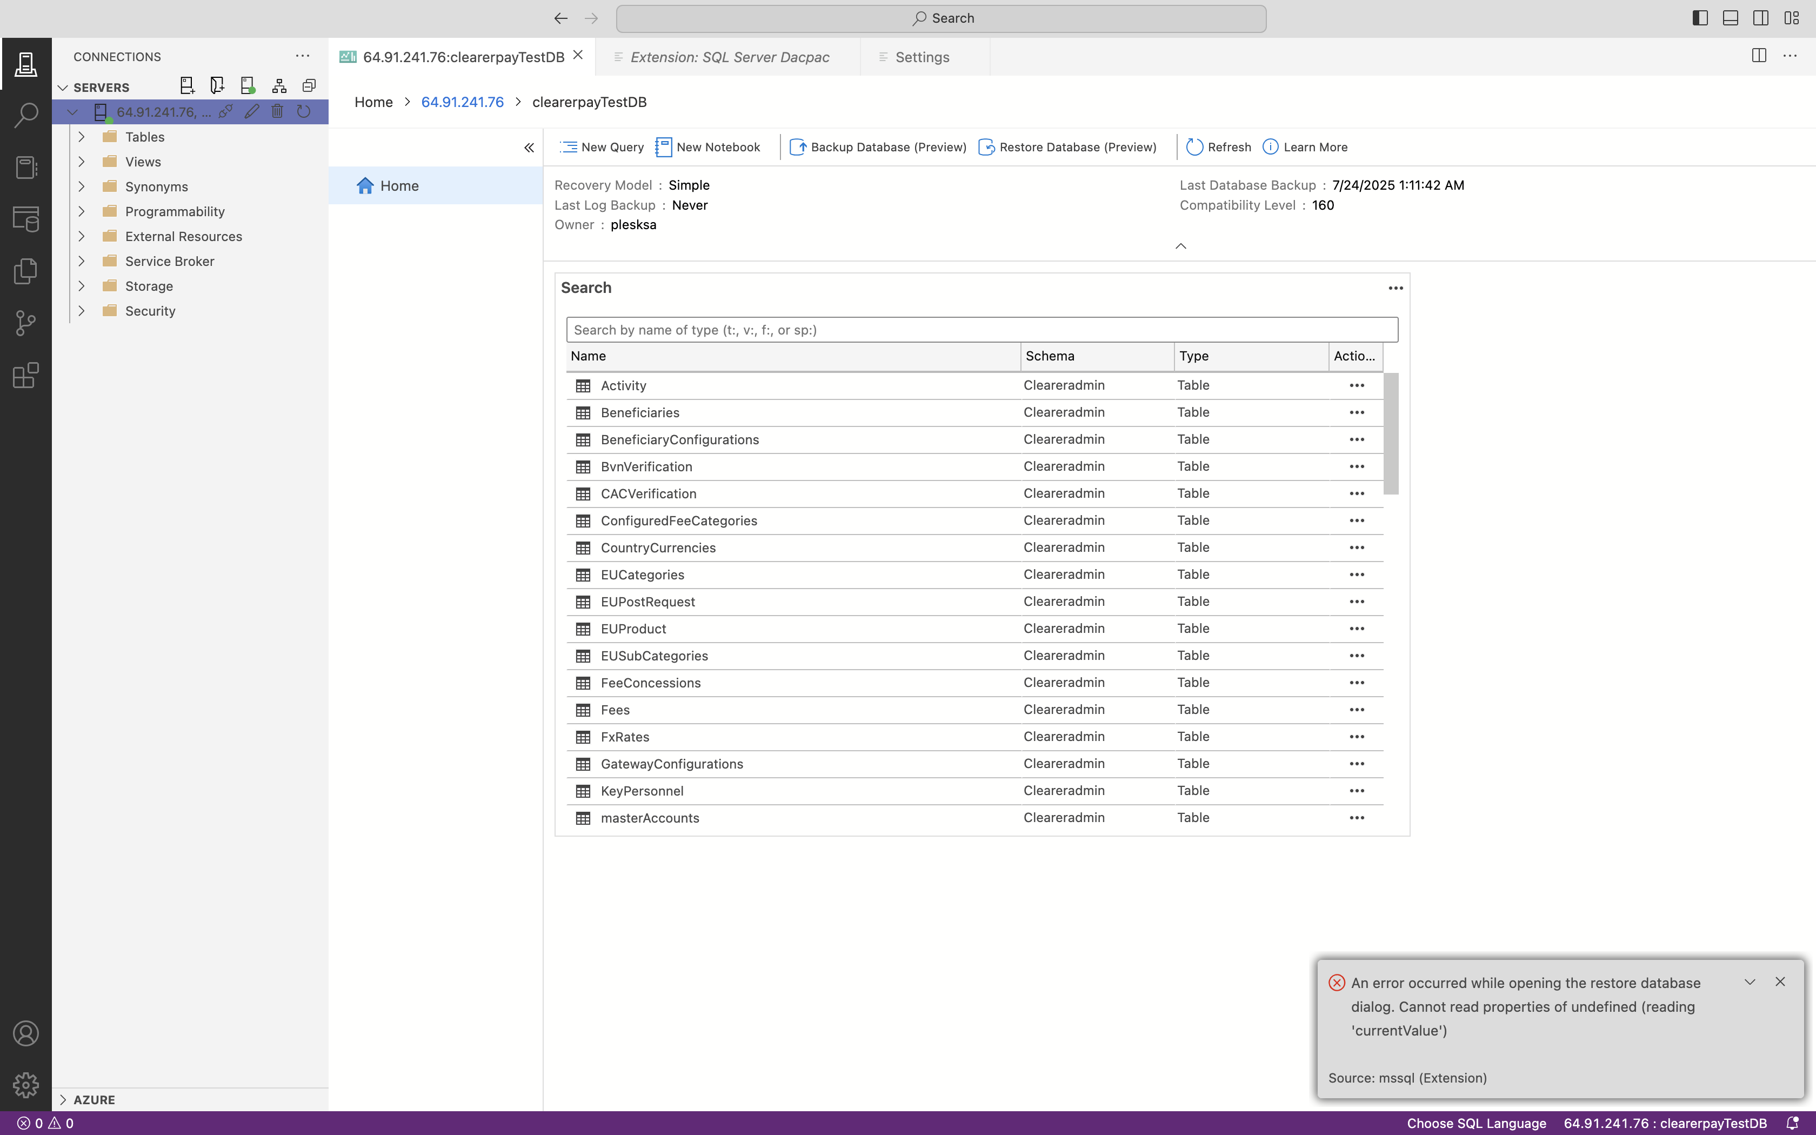Click Restore Database (Preview) button
The image size is (1816, 1135).
click(1068, 147)
